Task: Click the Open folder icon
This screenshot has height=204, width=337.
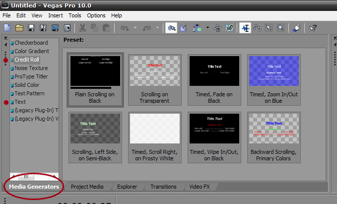Action: 19,28
